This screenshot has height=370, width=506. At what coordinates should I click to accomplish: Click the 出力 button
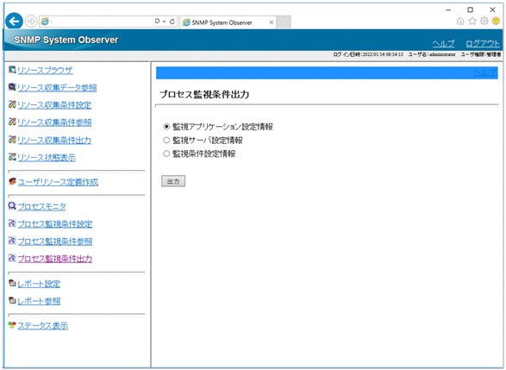173,181
